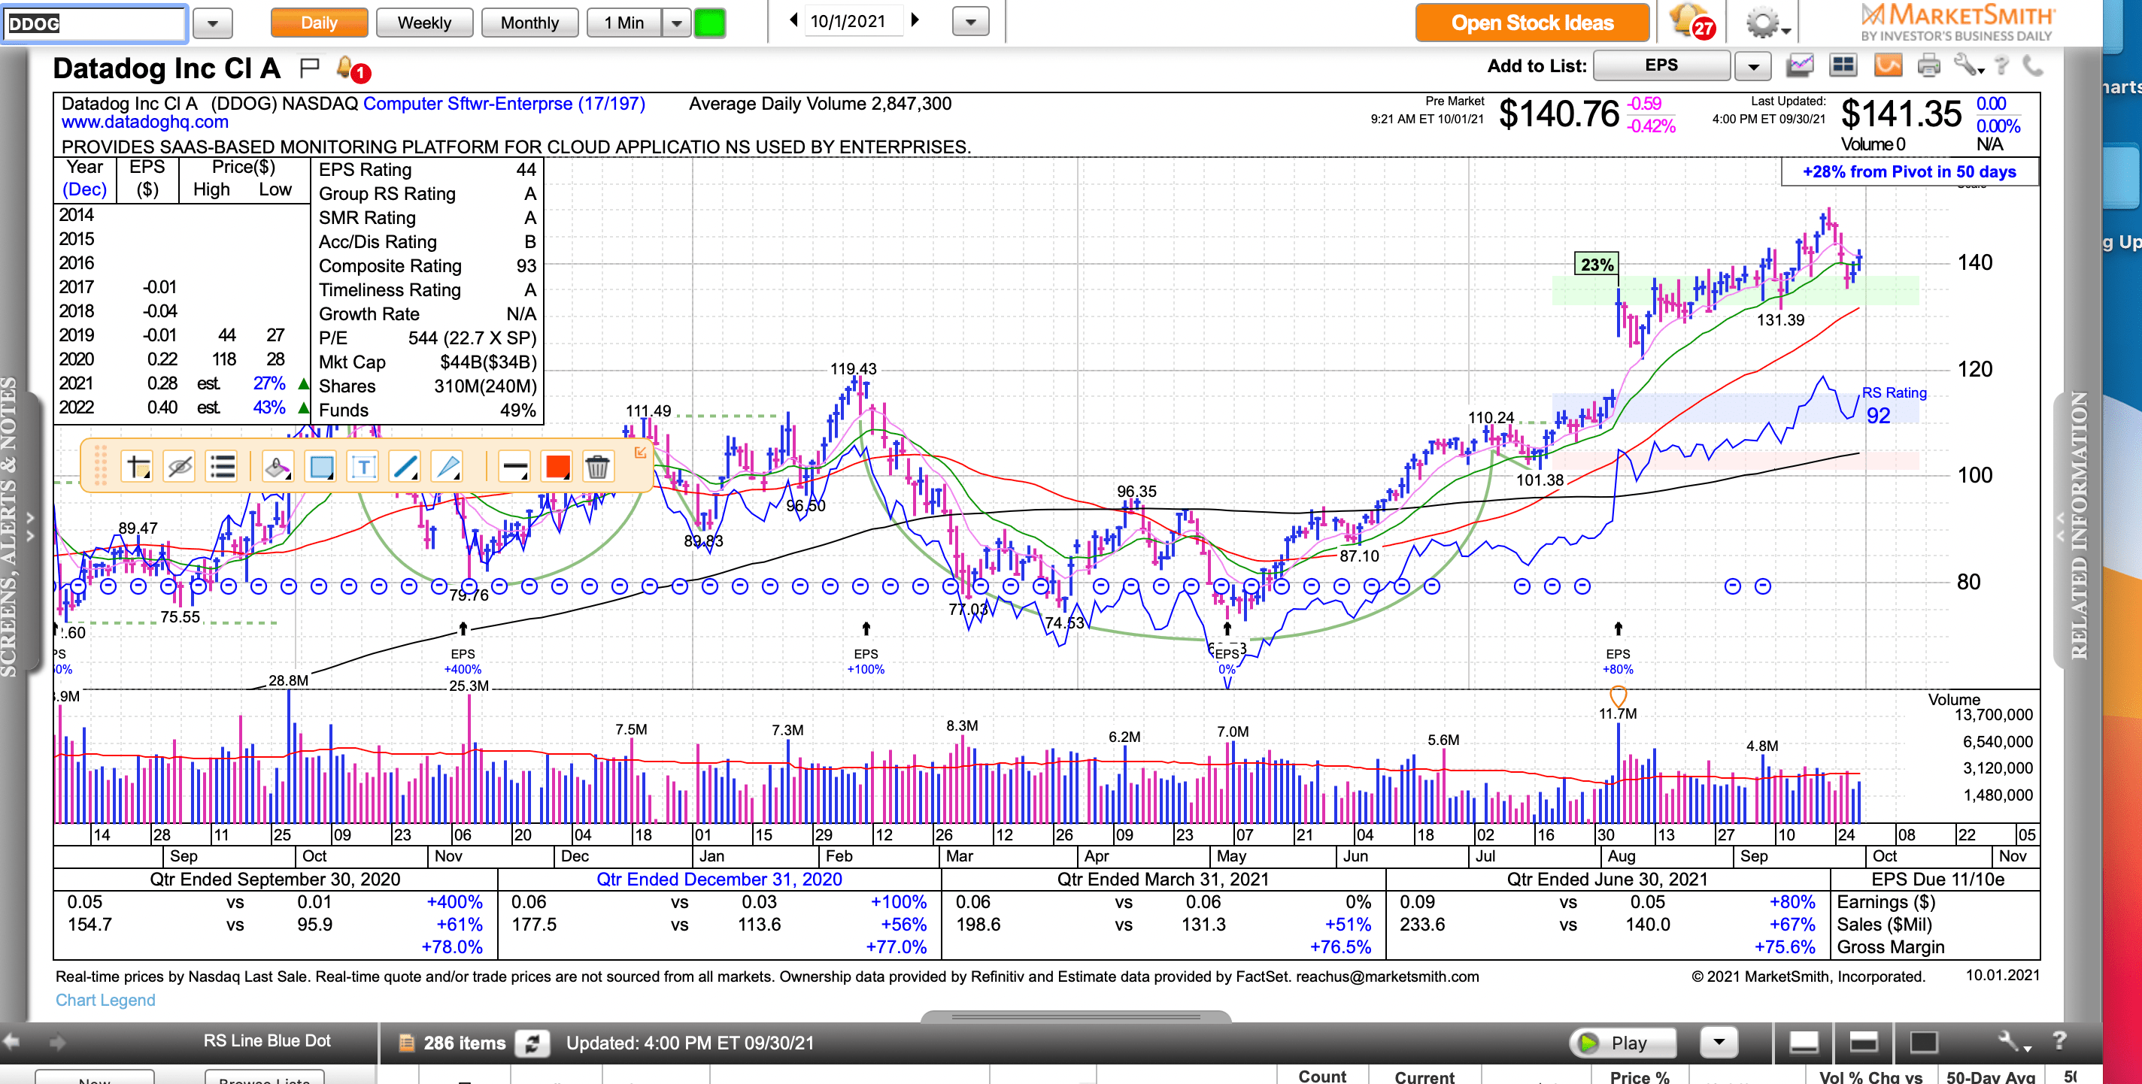The height and width of the screenshot is (1084, 2142).
Task: Focus the DDOG symbol entry box
Action: (x=94, y=23)
